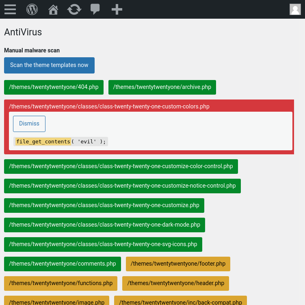Viewport: 305px width, 305px height.
Task: Go to site home icon
Action: tap(53, 9)
